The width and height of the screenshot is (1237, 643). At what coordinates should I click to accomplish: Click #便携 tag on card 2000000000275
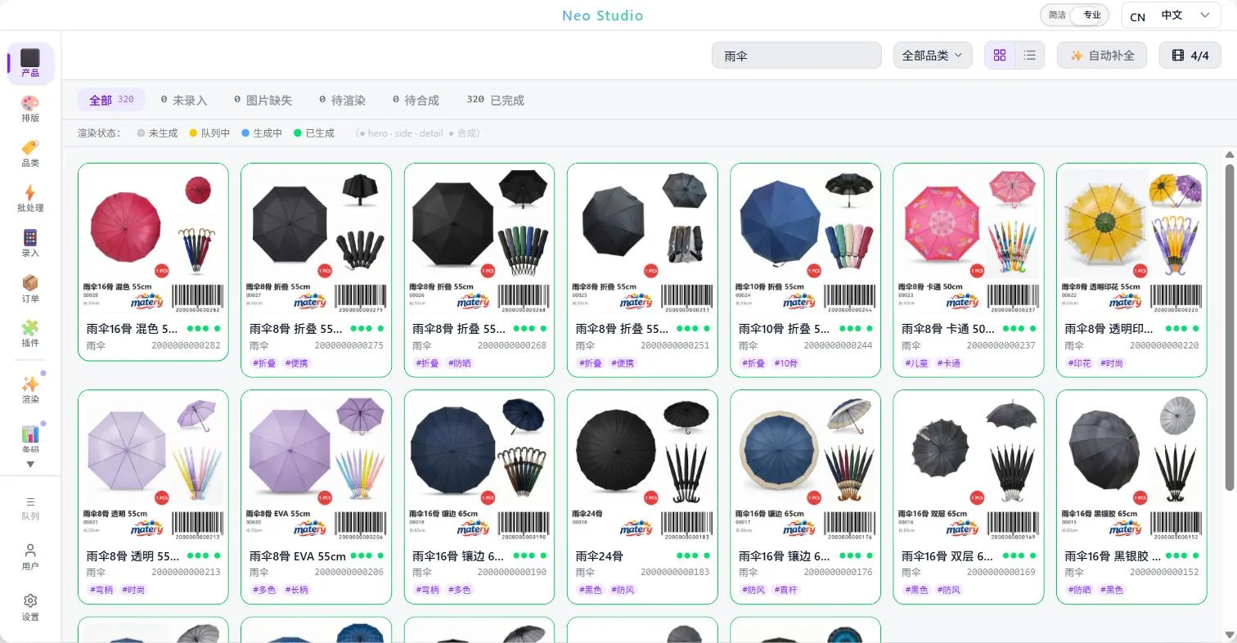click(x=298, y=363)
